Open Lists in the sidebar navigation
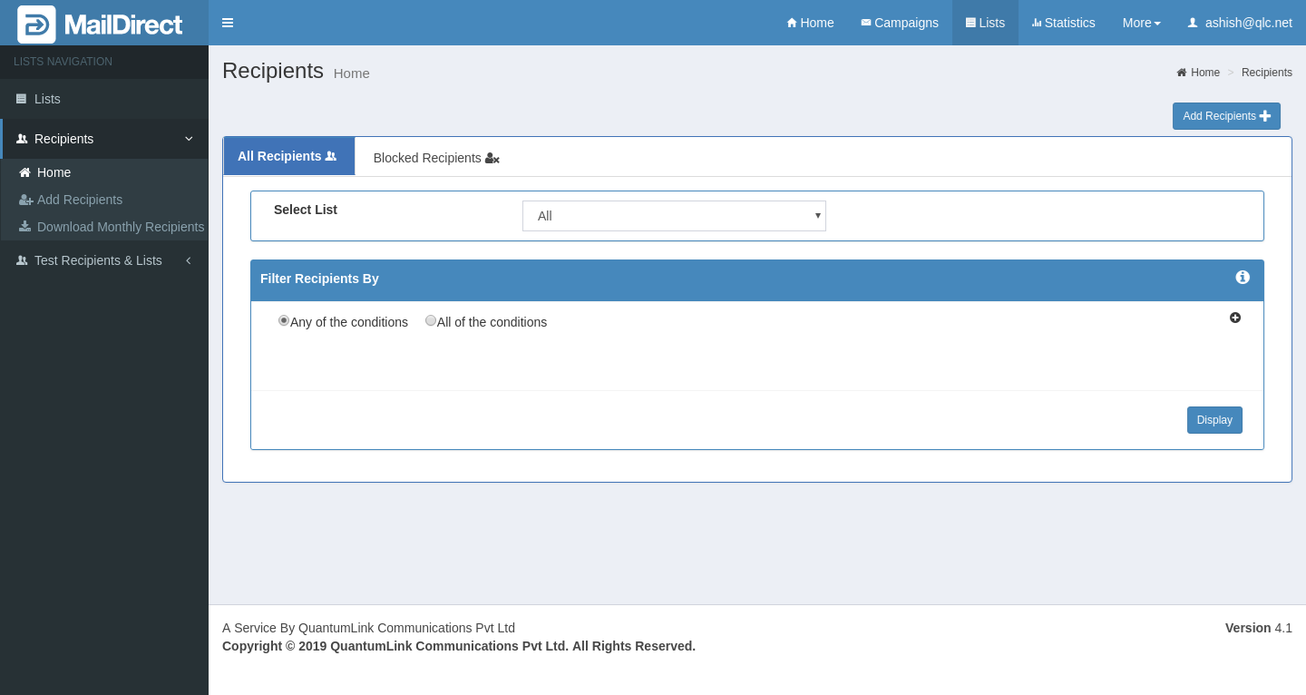Screen dimensions: 1306x695 coord(47,99)
